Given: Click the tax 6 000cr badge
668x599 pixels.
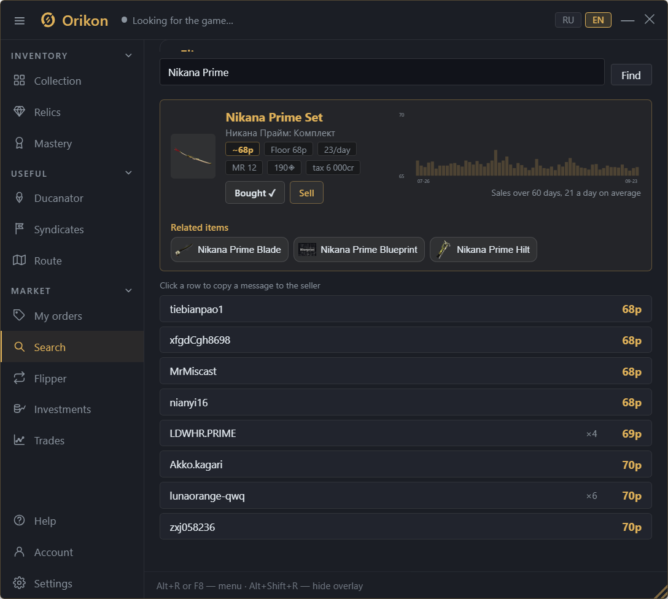Looking at the screenshot, I should pyautogui.click(x=333, y=168).
